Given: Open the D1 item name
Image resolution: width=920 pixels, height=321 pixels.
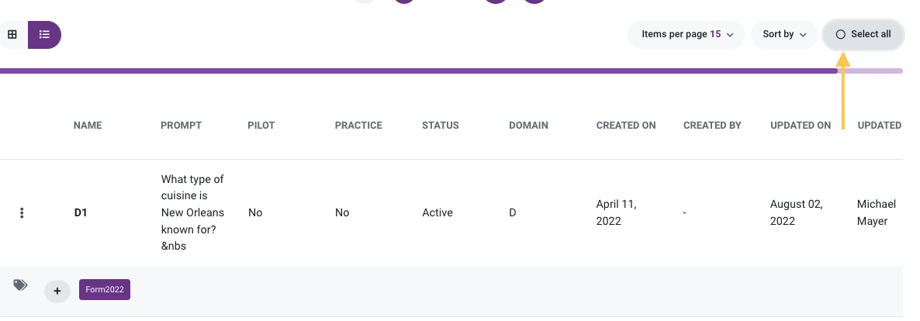Looking at the screenshot, I should pos(81,213).
